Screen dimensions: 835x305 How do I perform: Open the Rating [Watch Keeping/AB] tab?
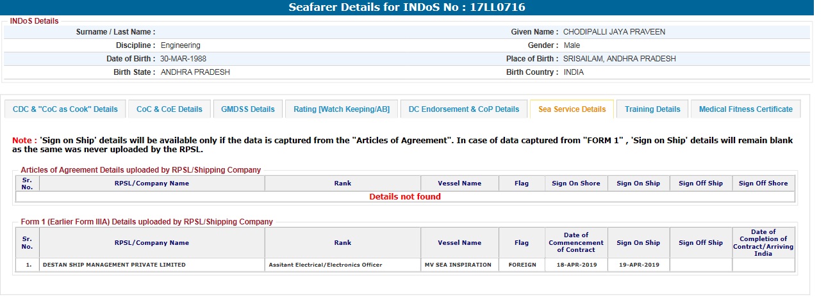342,109
